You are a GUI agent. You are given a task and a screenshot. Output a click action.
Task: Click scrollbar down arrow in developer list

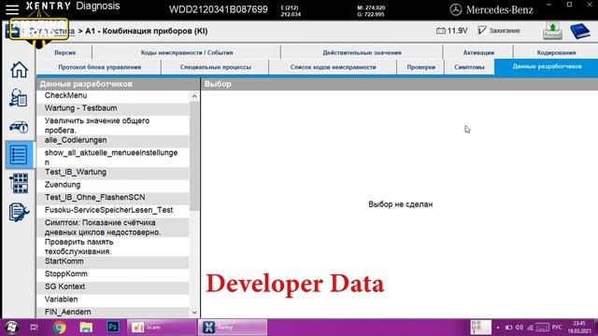[x=194, y=313]
